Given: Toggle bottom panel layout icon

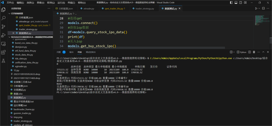Looking at the screenshot, I should tap(236, 3).
